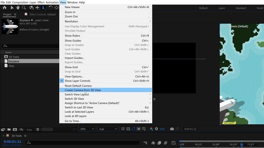Image resolution: width=264 pixels, height=148 pixels.
Task: Switch to the Effect Controls Default tab
Action: click(43, 14)
